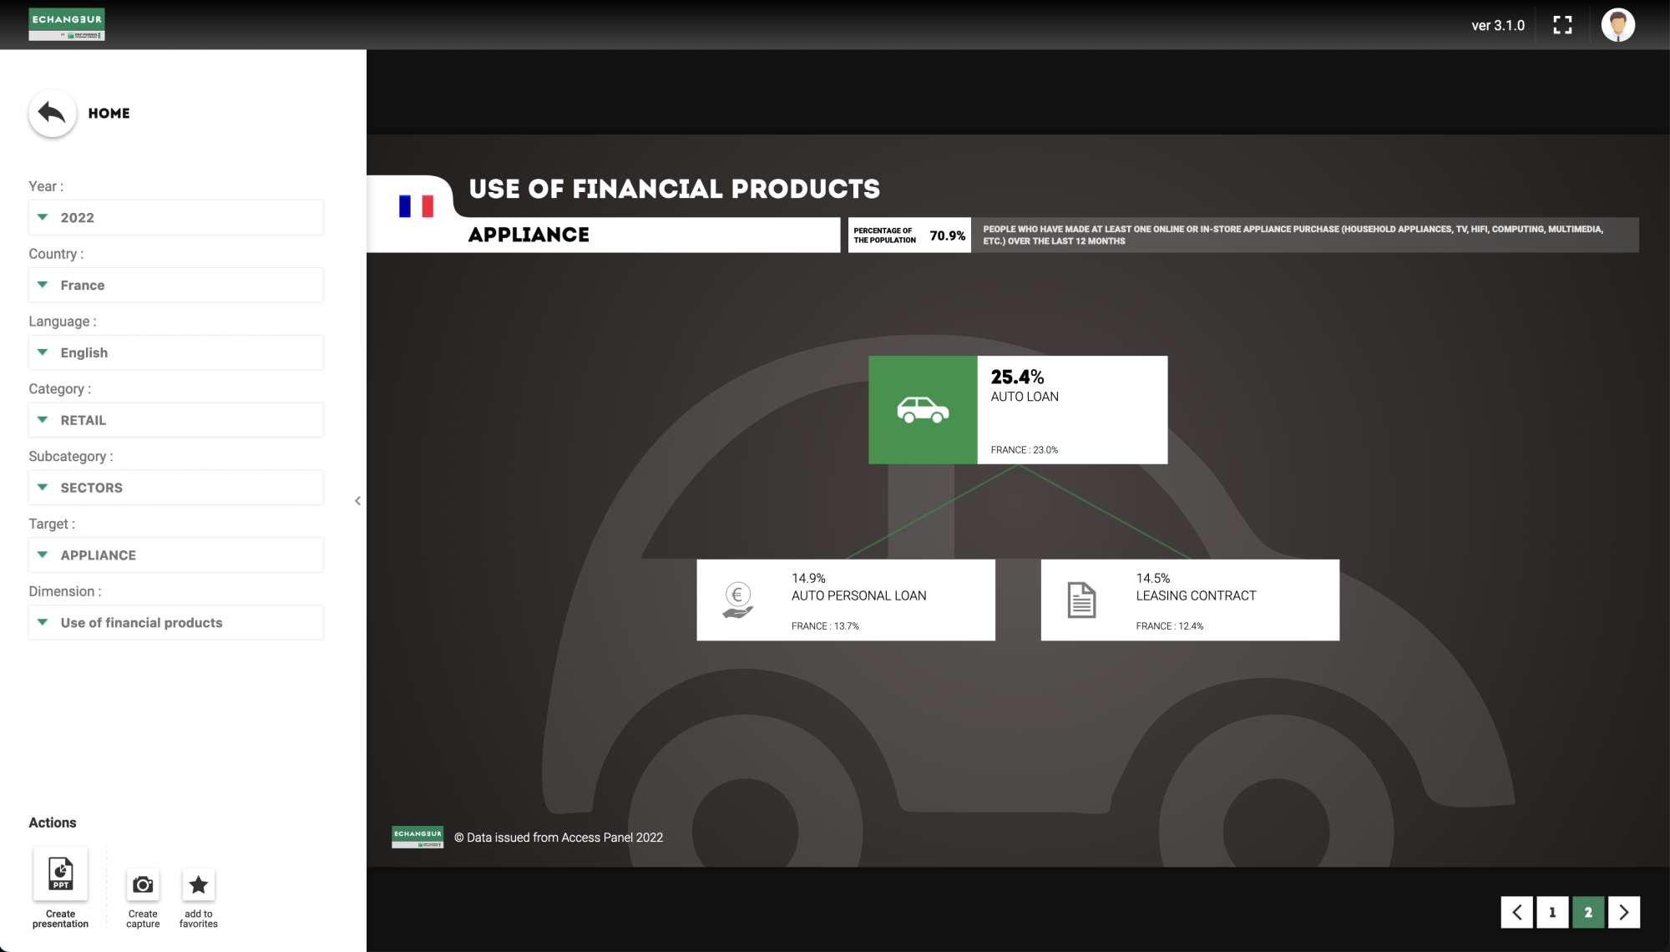This screenshot has width=1670, height=952.
Task: Click the euro hand personal loan icon
Action: point(737,600)
